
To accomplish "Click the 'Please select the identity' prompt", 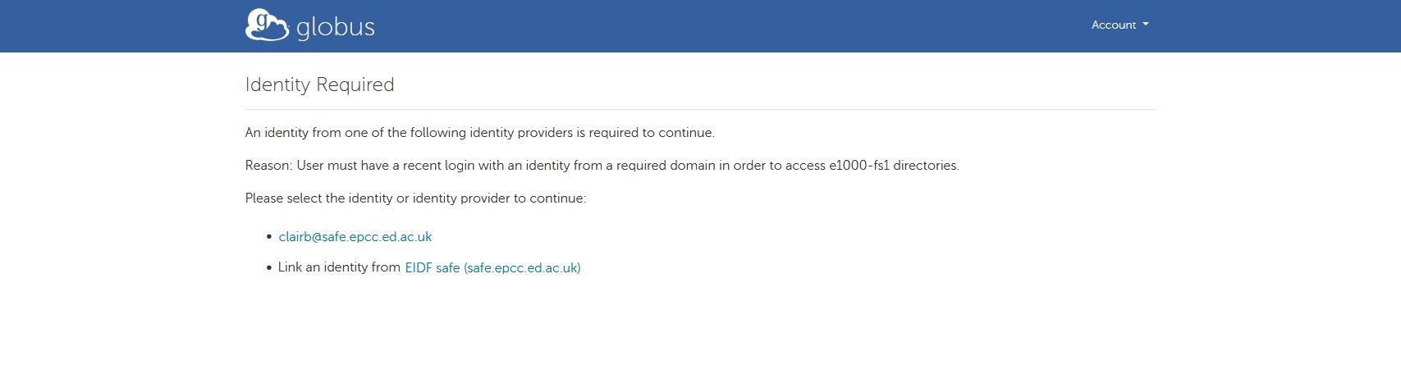I will pyautogui.click(x=415, y=198).
